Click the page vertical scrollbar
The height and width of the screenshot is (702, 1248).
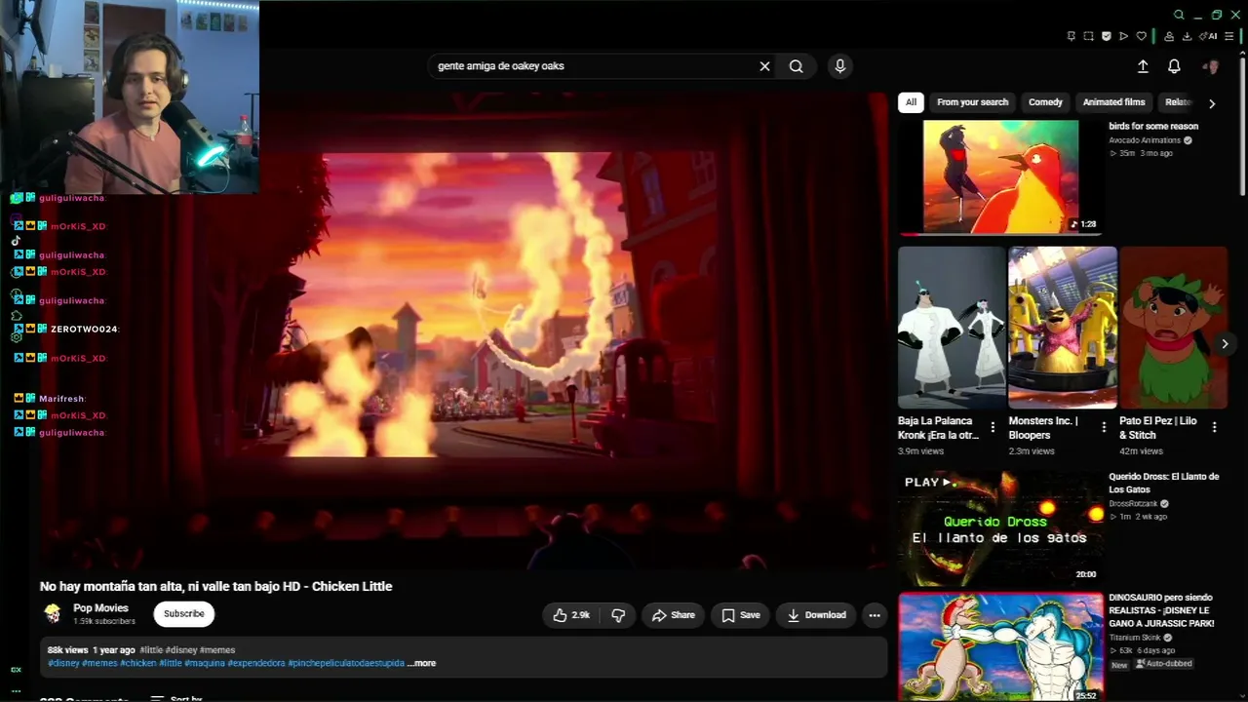pos(1241,127)
